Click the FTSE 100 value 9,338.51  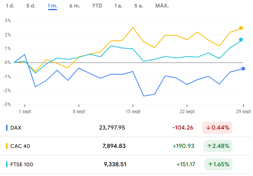[115, 164]
